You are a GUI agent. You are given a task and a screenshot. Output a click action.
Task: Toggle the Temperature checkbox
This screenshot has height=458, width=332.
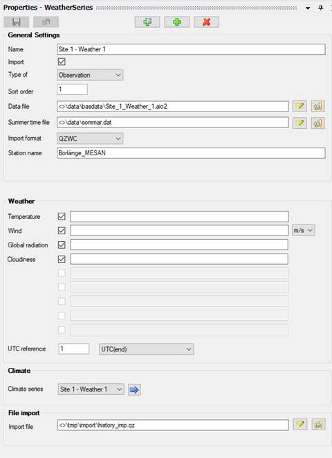click(x=62, y=216)
